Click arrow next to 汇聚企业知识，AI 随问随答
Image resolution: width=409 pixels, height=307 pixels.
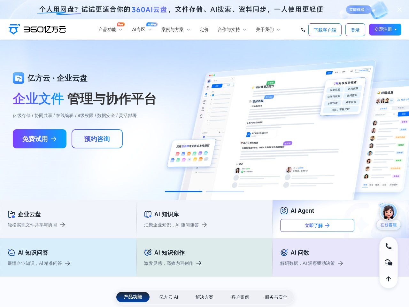click(x=204, y=225)
